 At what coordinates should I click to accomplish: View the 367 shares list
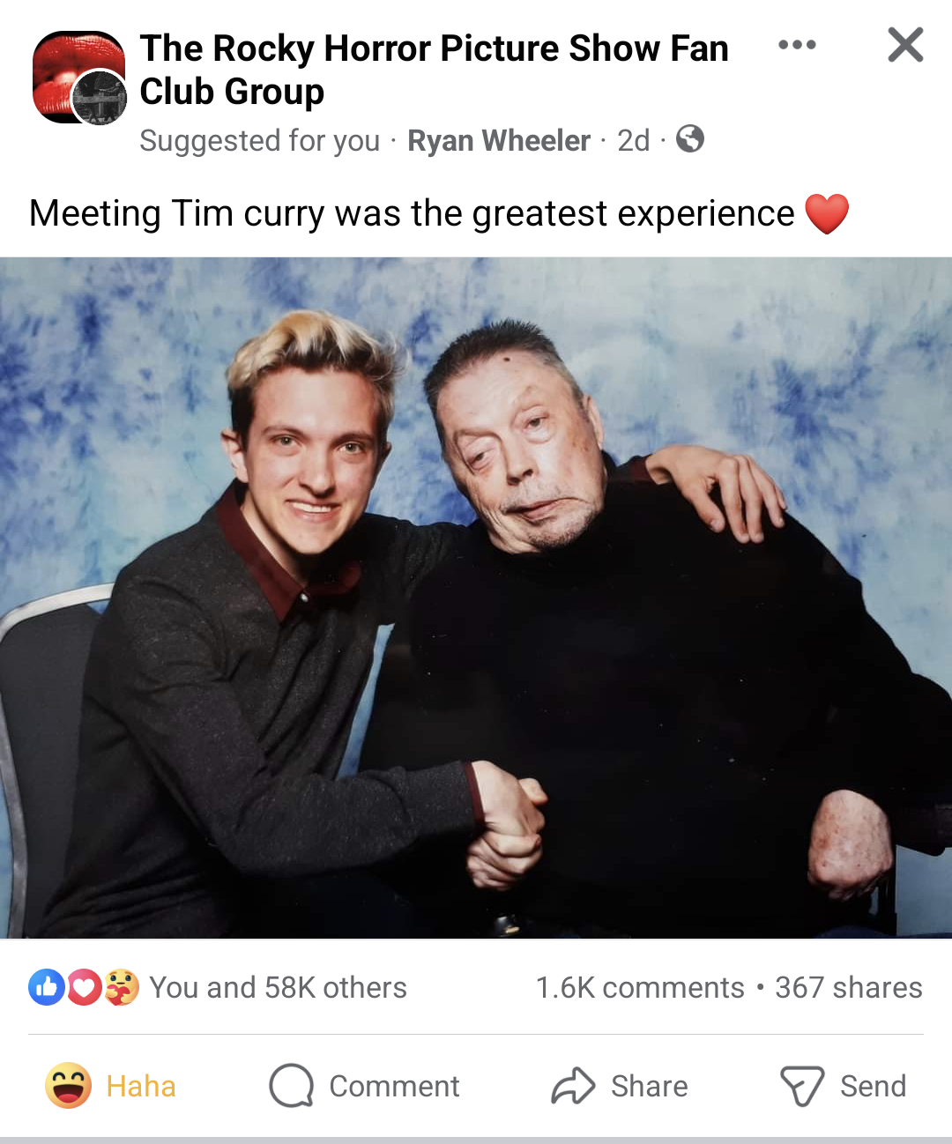tap(849, 987)
